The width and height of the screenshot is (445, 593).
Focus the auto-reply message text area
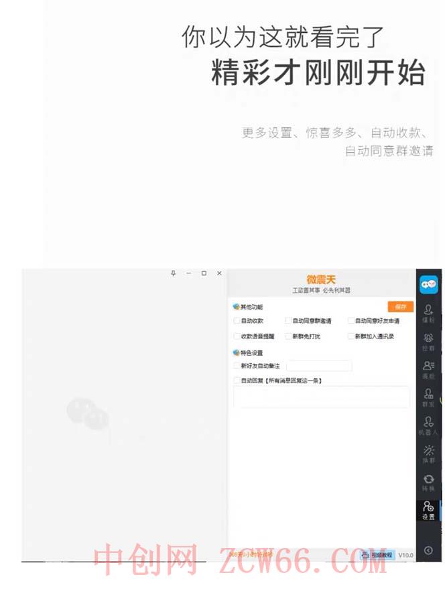(x=322, y=397)
